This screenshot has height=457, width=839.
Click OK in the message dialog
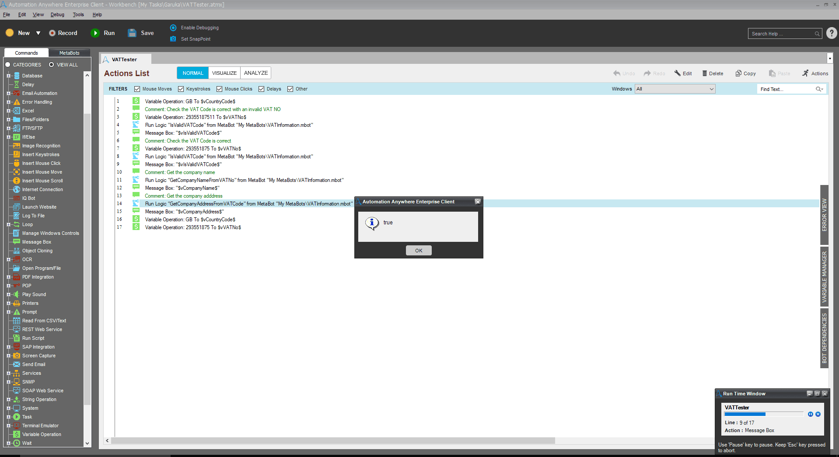(419, 251)
